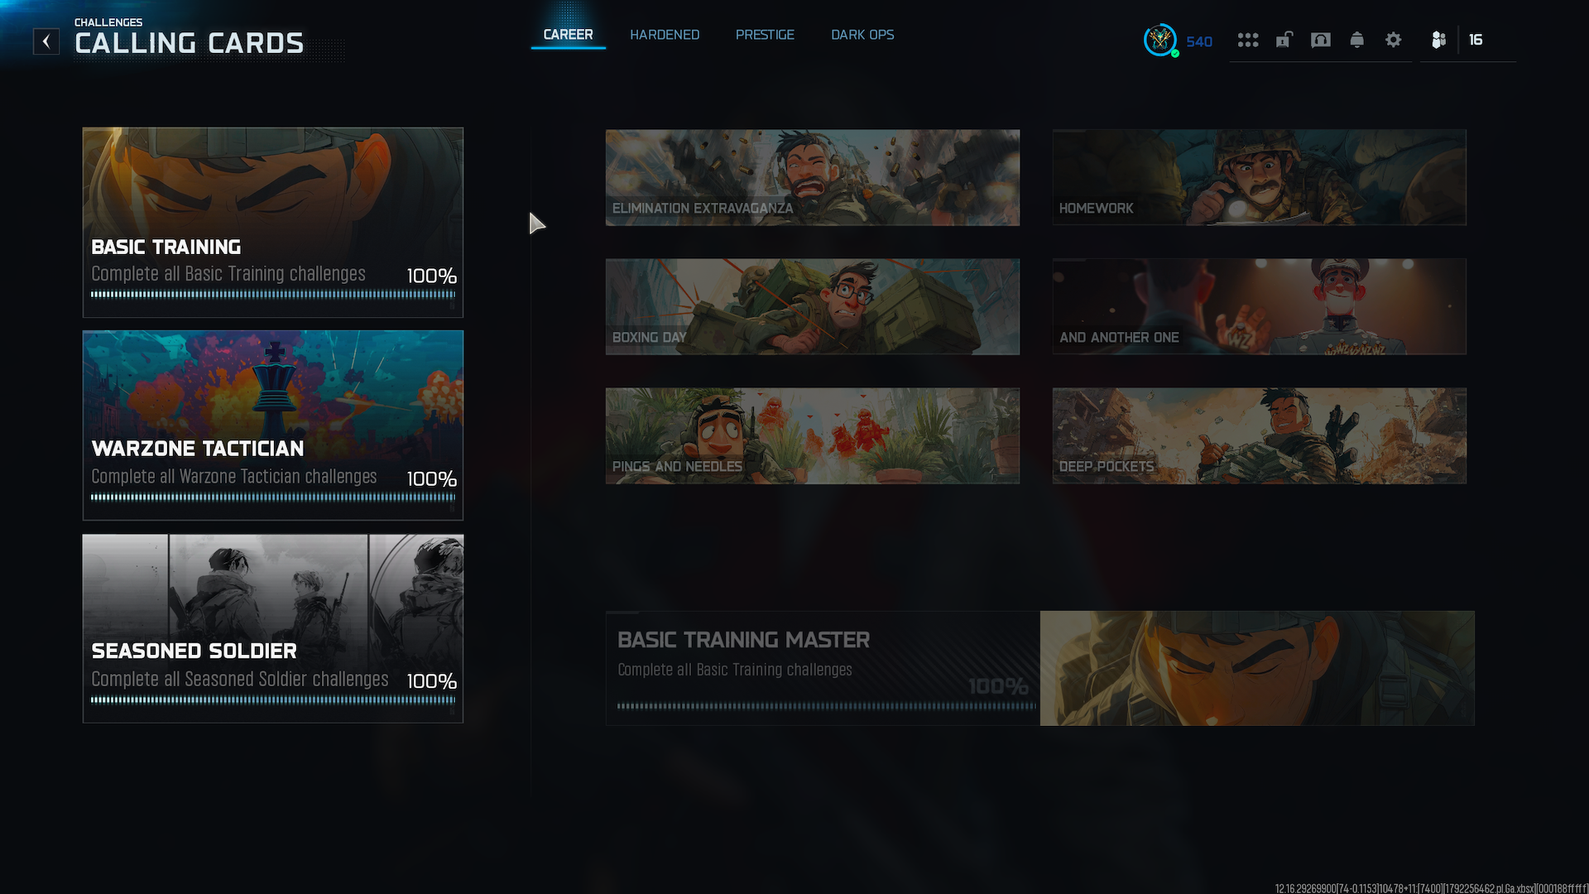The image size is (1589, 894).
Task: Select Elimination Extravaganza calling card
Action: (813, 177)
